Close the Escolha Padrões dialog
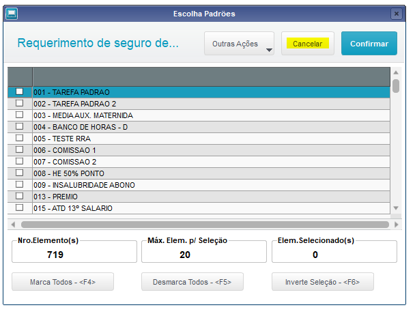 [396, 14]
